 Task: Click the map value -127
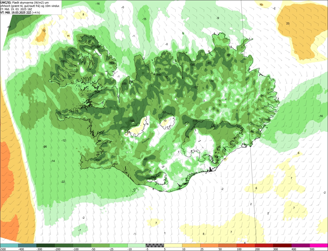click(195, 87)
